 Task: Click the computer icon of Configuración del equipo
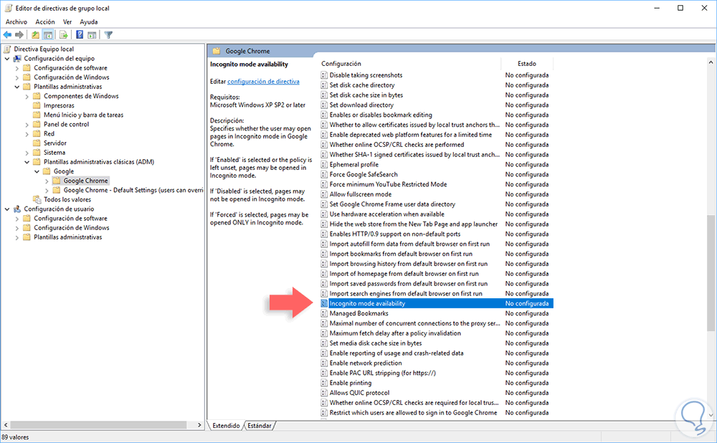coord(17,59)
